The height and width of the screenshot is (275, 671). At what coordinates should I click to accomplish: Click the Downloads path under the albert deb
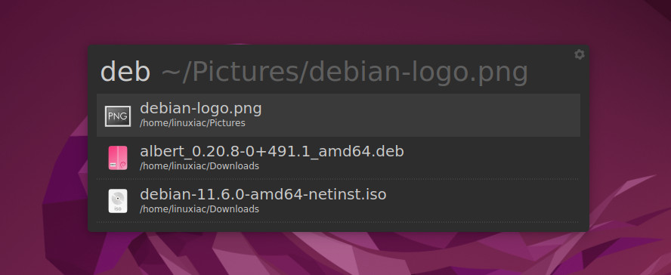(x=199, y=166)
